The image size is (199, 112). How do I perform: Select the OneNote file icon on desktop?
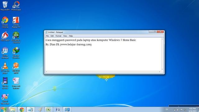click(x=16, y=83)
